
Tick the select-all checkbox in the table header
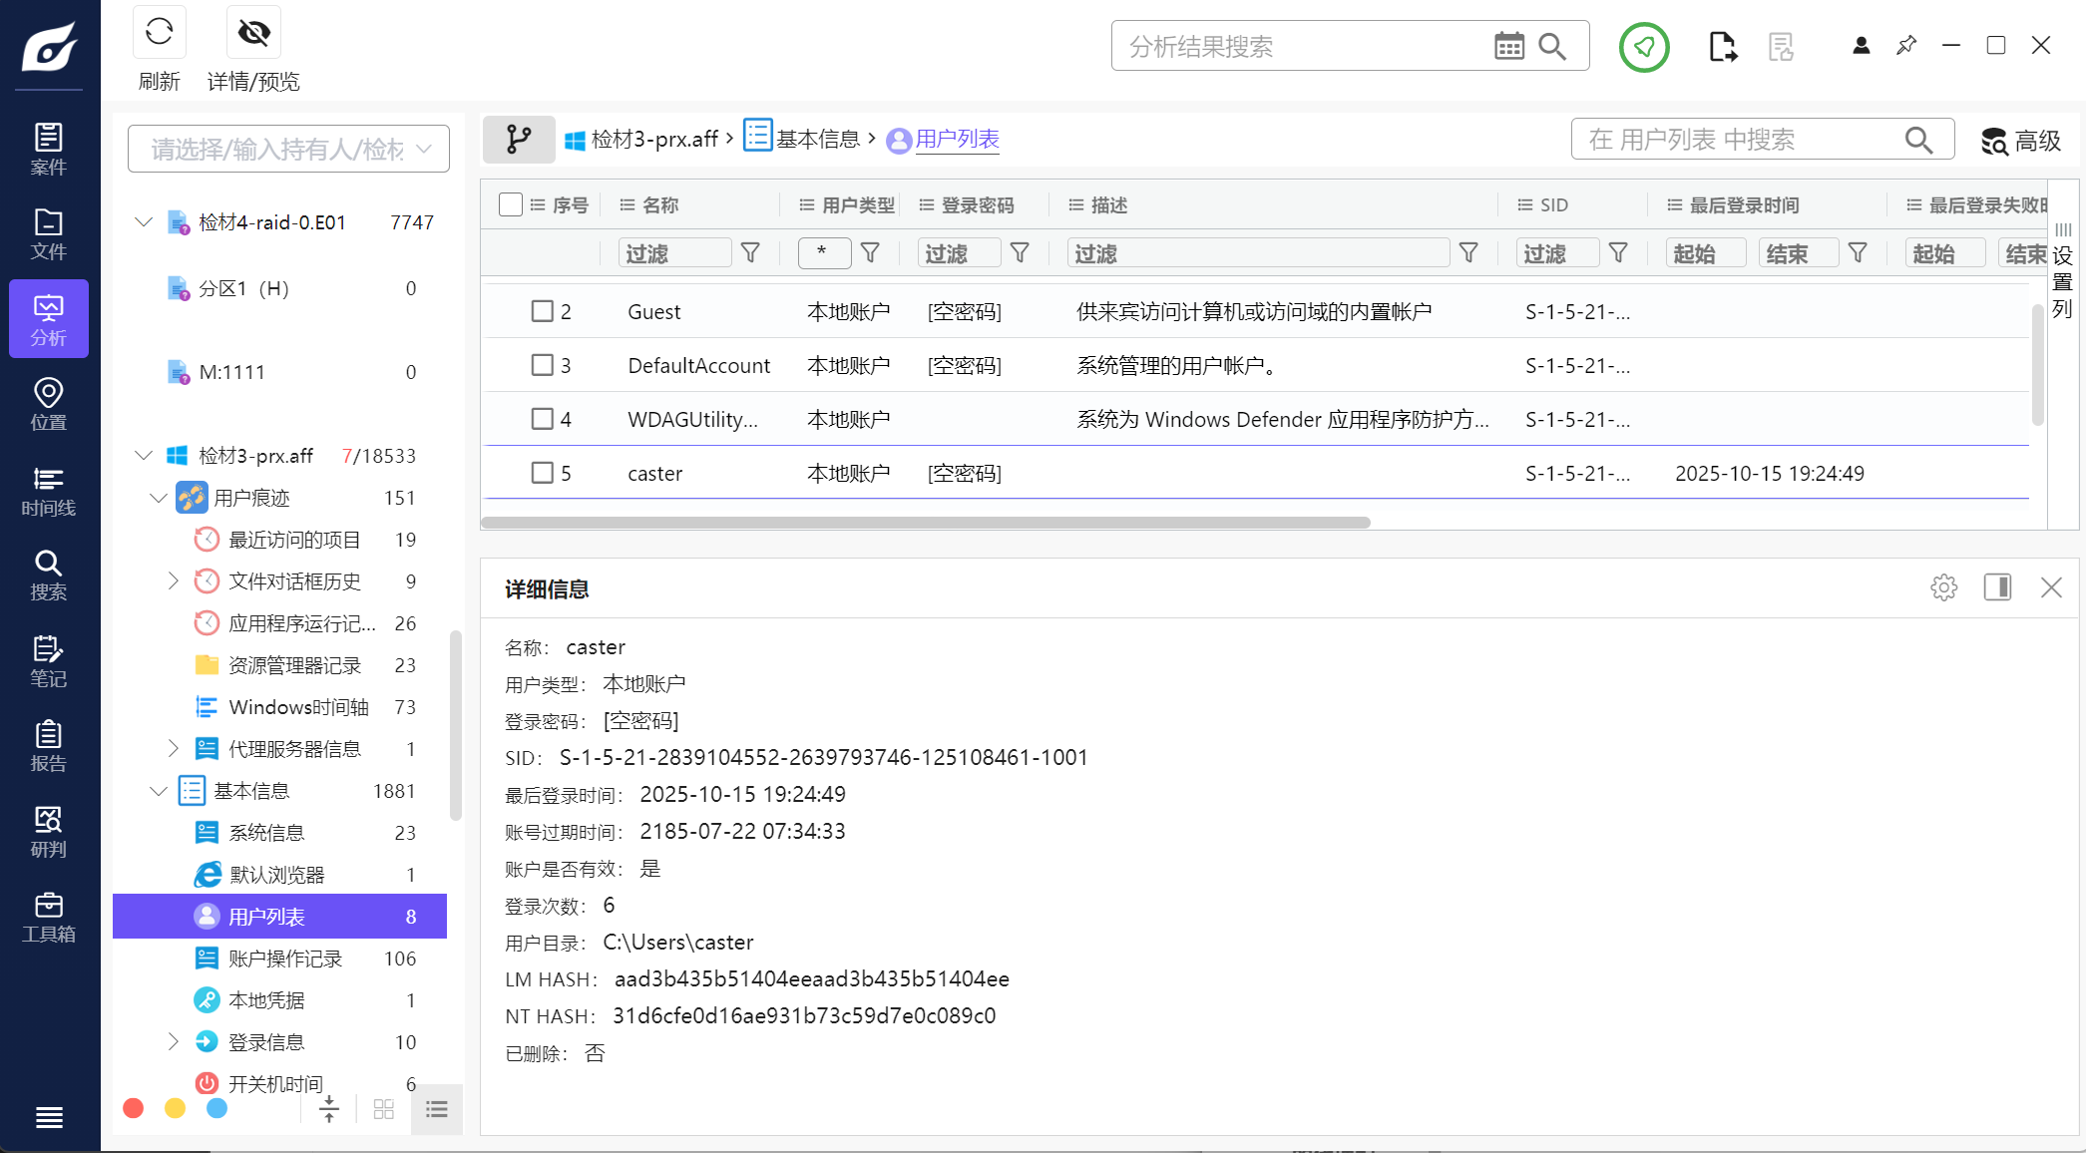coord(510,204)
